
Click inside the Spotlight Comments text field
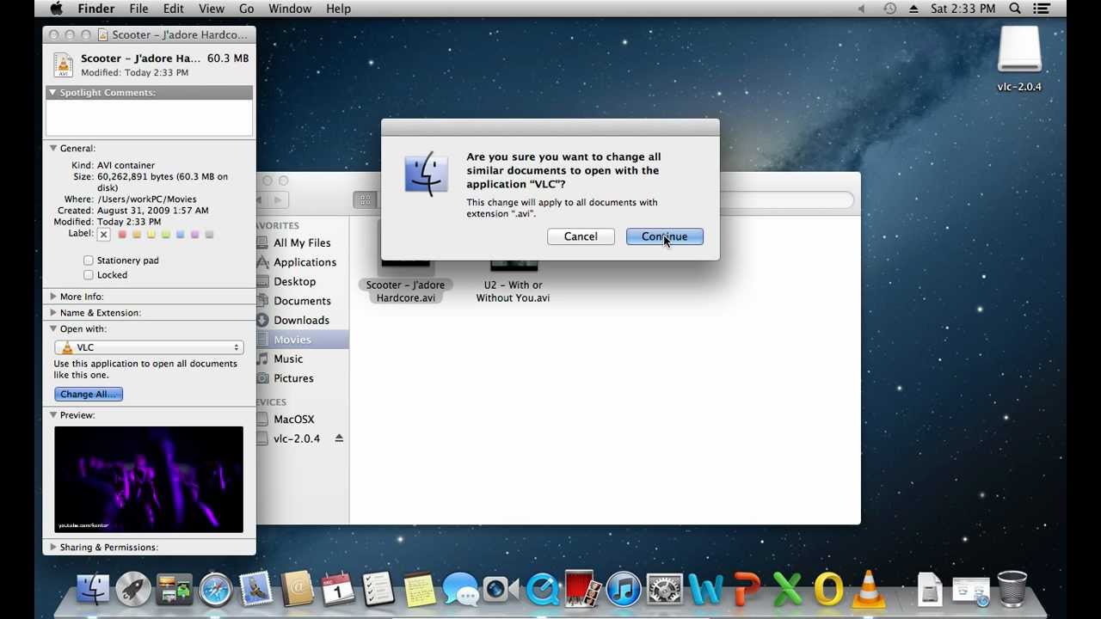pos(150,117)
